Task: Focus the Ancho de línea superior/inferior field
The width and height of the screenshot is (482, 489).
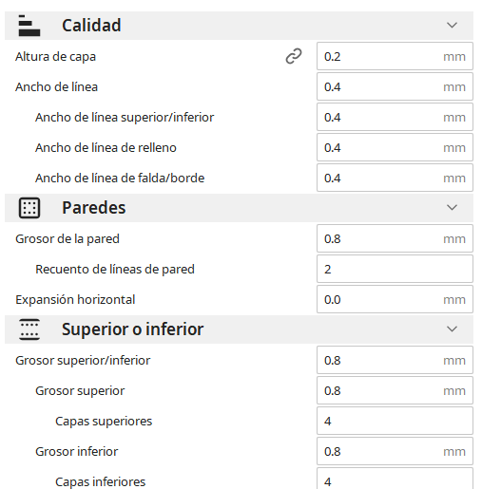Action: [x=395, y=117]
